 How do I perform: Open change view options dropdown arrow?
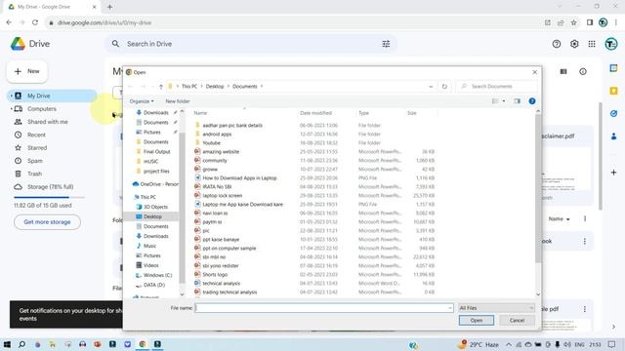point(504,101)
